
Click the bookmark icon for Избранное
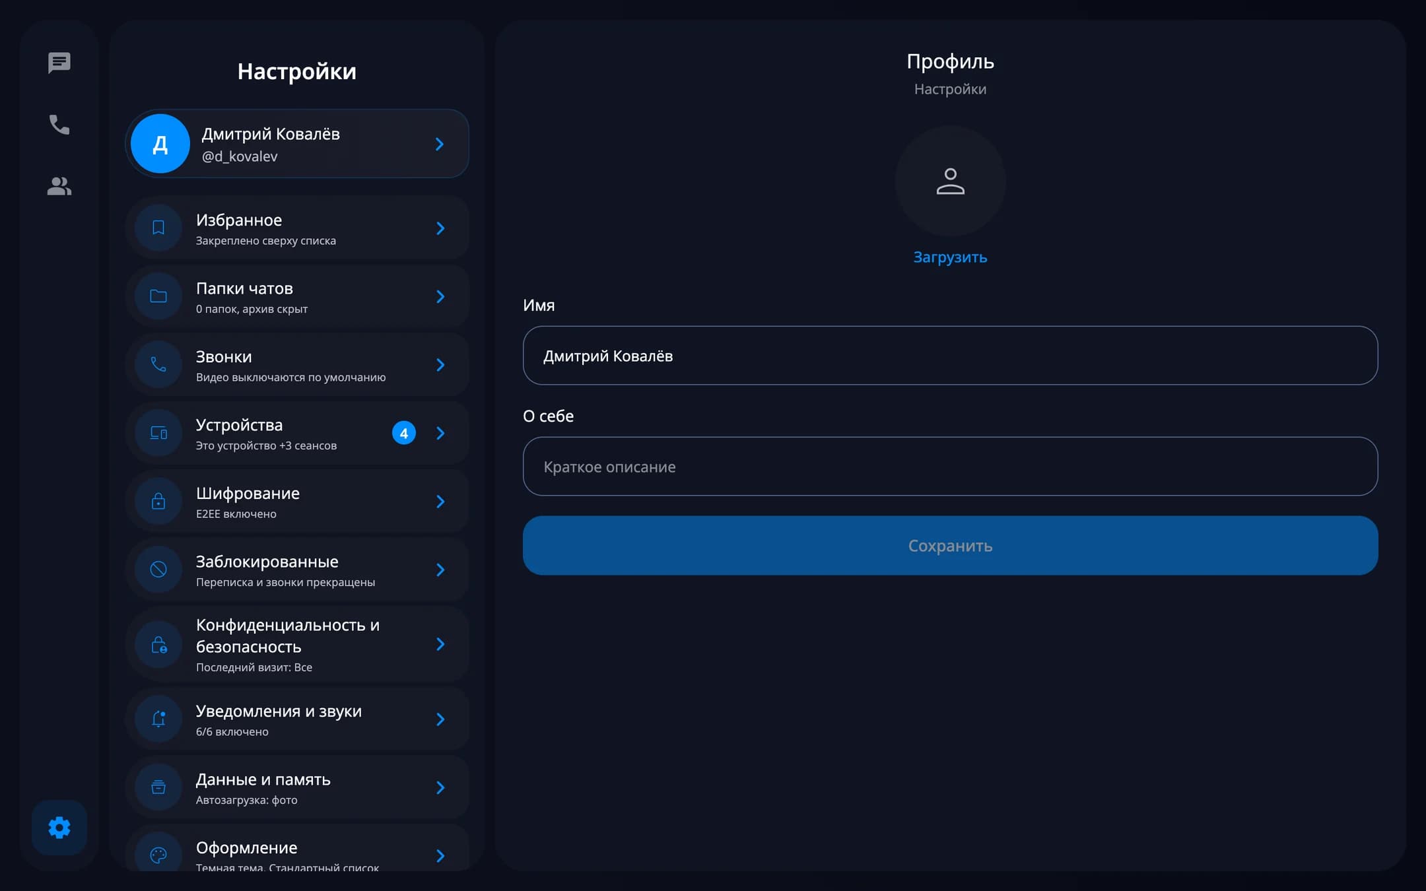pos(158,228)
